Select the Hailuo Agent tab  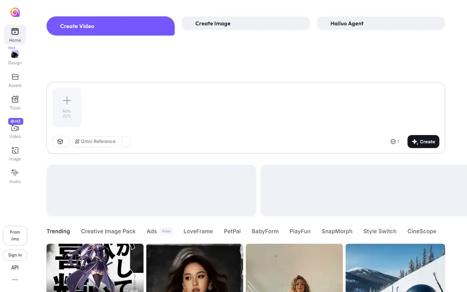381,23
